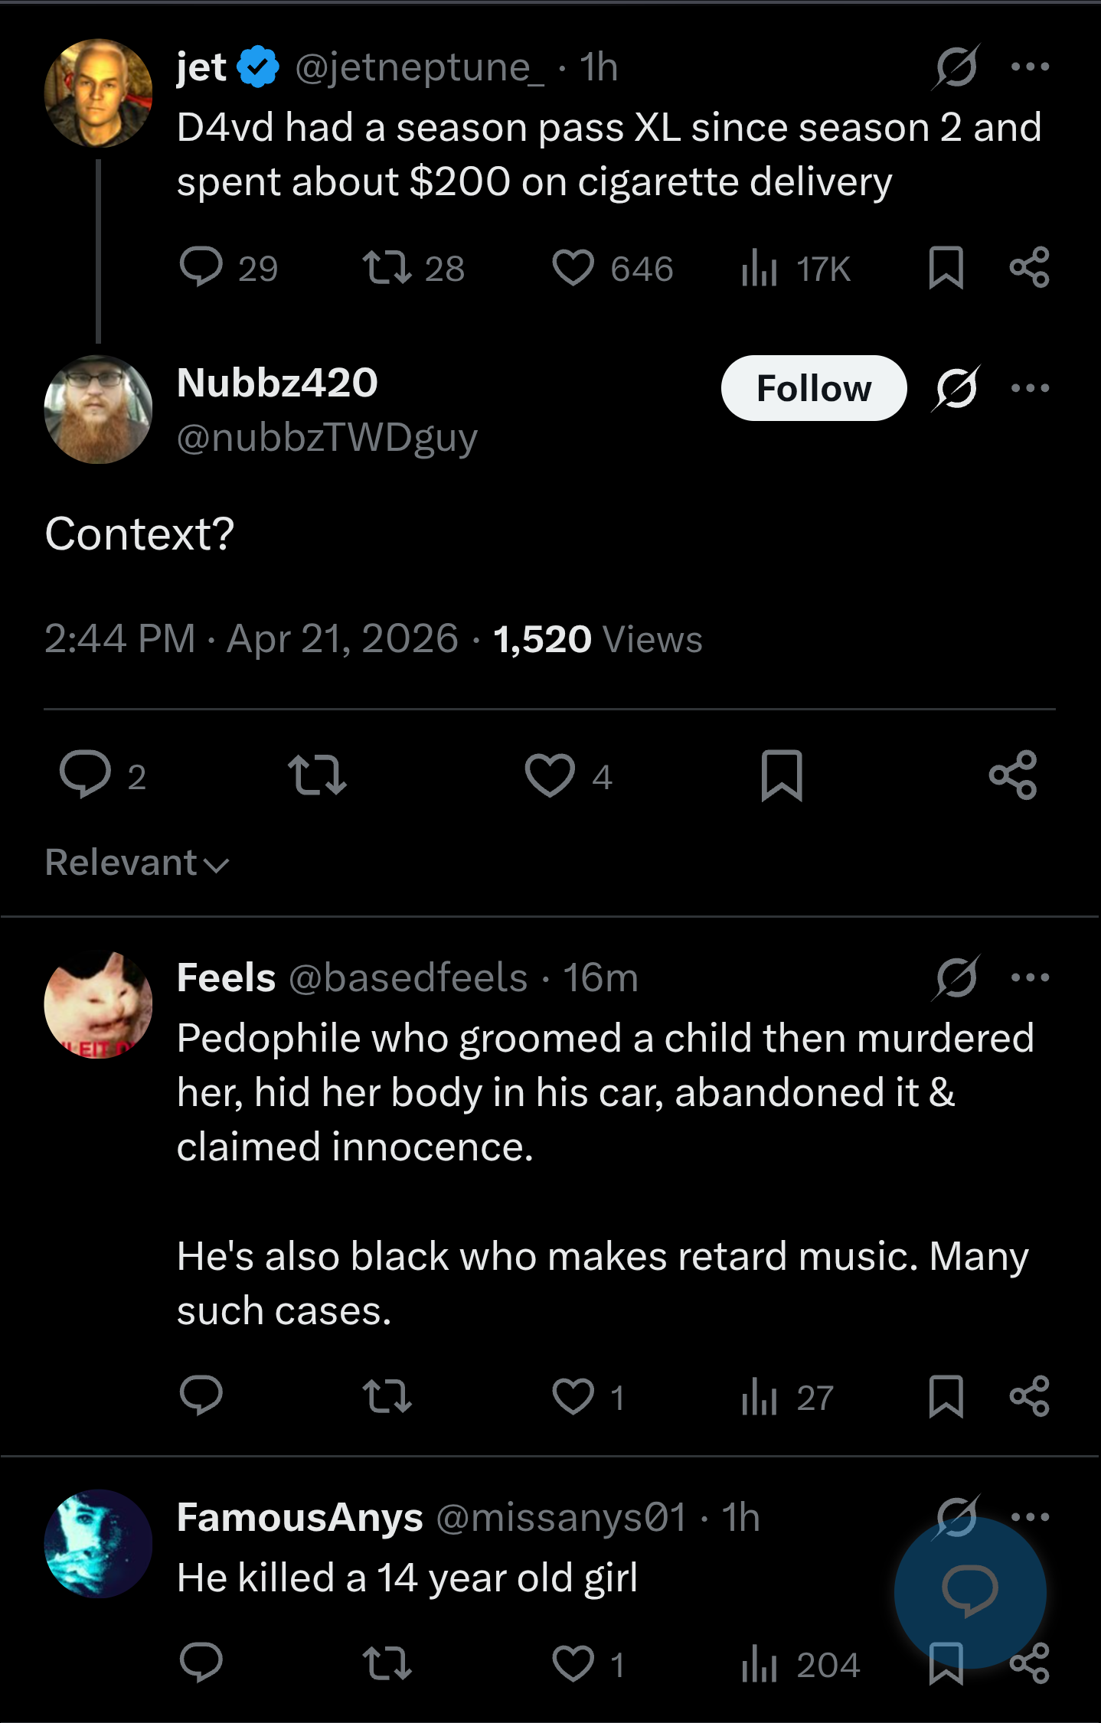Open the @jetneptune_ profile handle

click(420, 67)
